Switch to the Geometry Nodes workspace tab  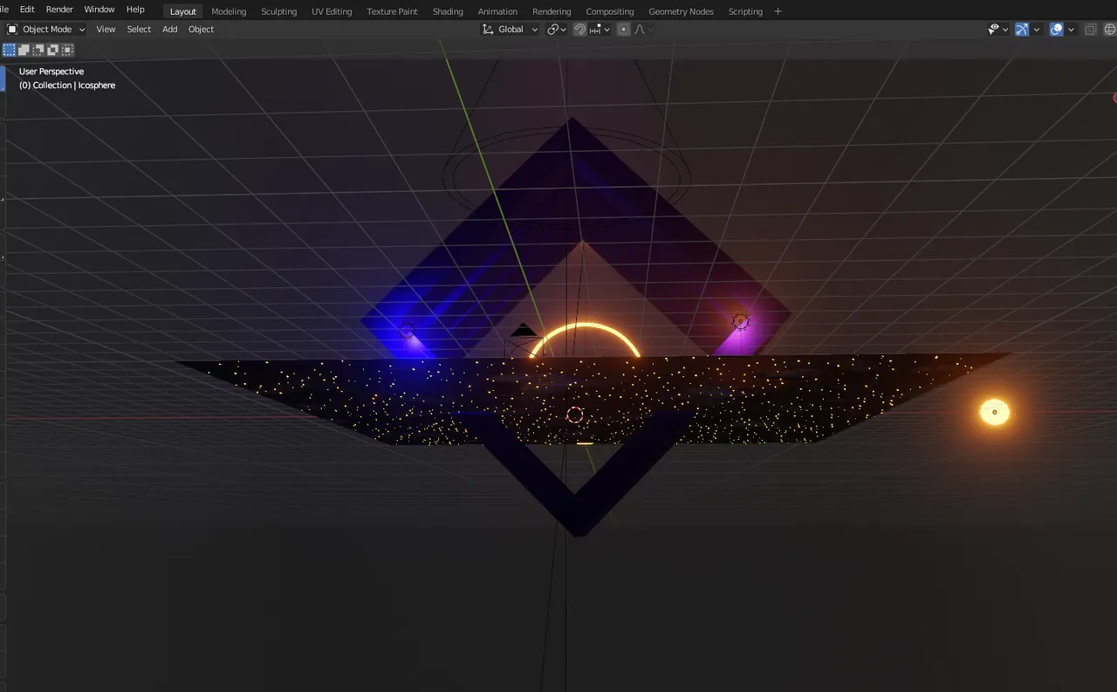point(681,11)
